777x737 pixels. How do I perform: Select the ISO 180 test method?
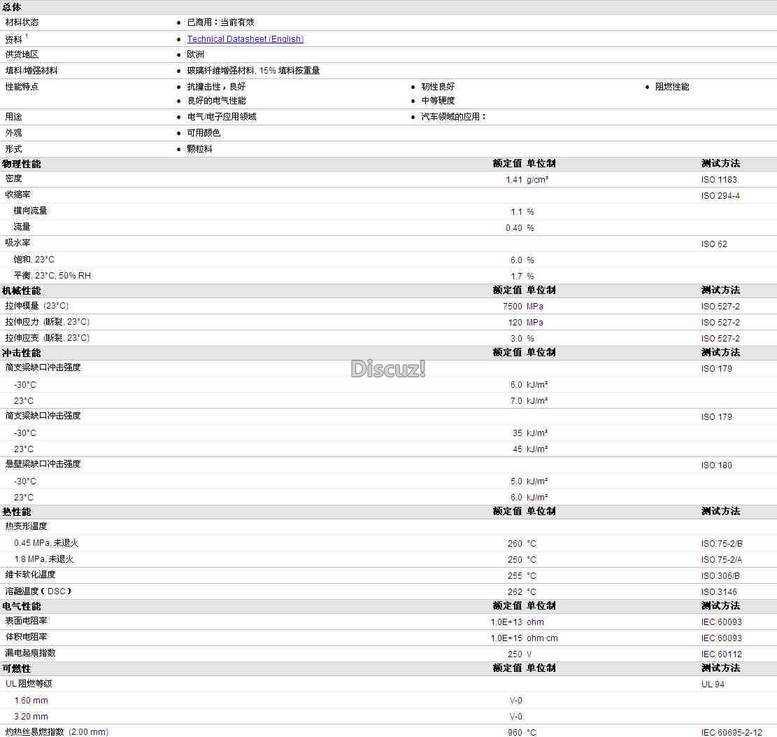[x=717, y=465]
